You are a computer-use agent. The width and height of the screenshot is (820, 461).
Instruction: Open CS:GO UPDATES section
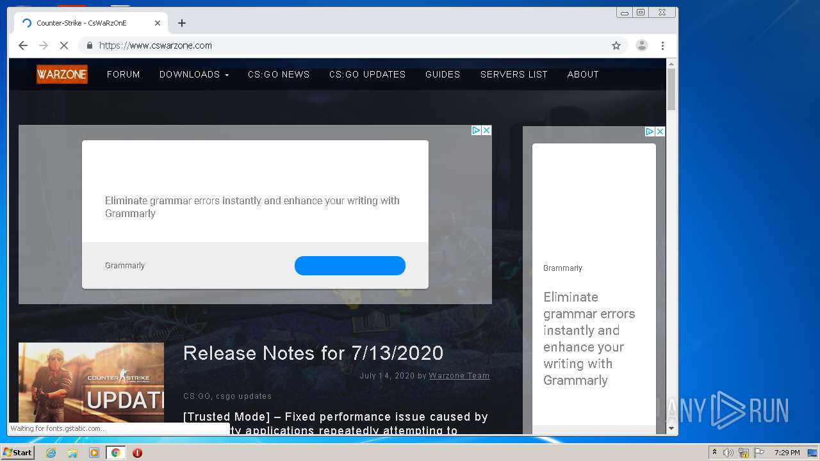(368, 74)
